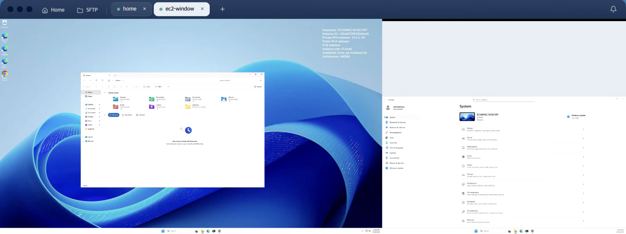Click the Rename link under the PC name
The width and height of the screenshot is (626, 234).
click(x=480, y=120)
